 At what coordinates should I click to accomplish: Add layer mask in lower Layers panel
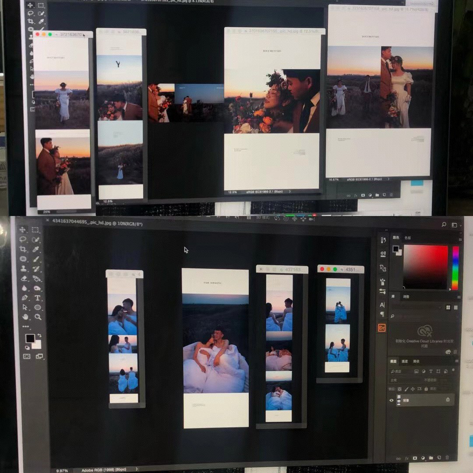[415, 458]
